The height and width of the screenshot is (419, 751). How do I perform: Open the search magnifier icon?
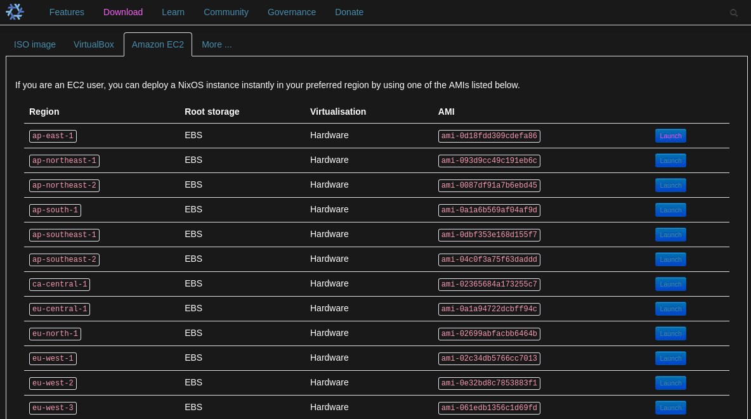[733, 13]
